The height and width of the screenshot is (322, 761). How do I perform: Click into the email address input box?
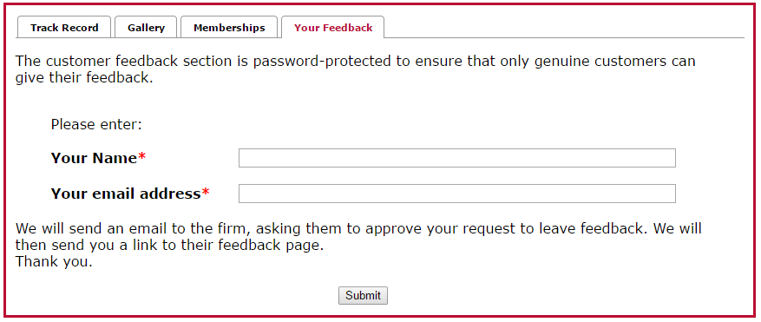tap(456, 194)
